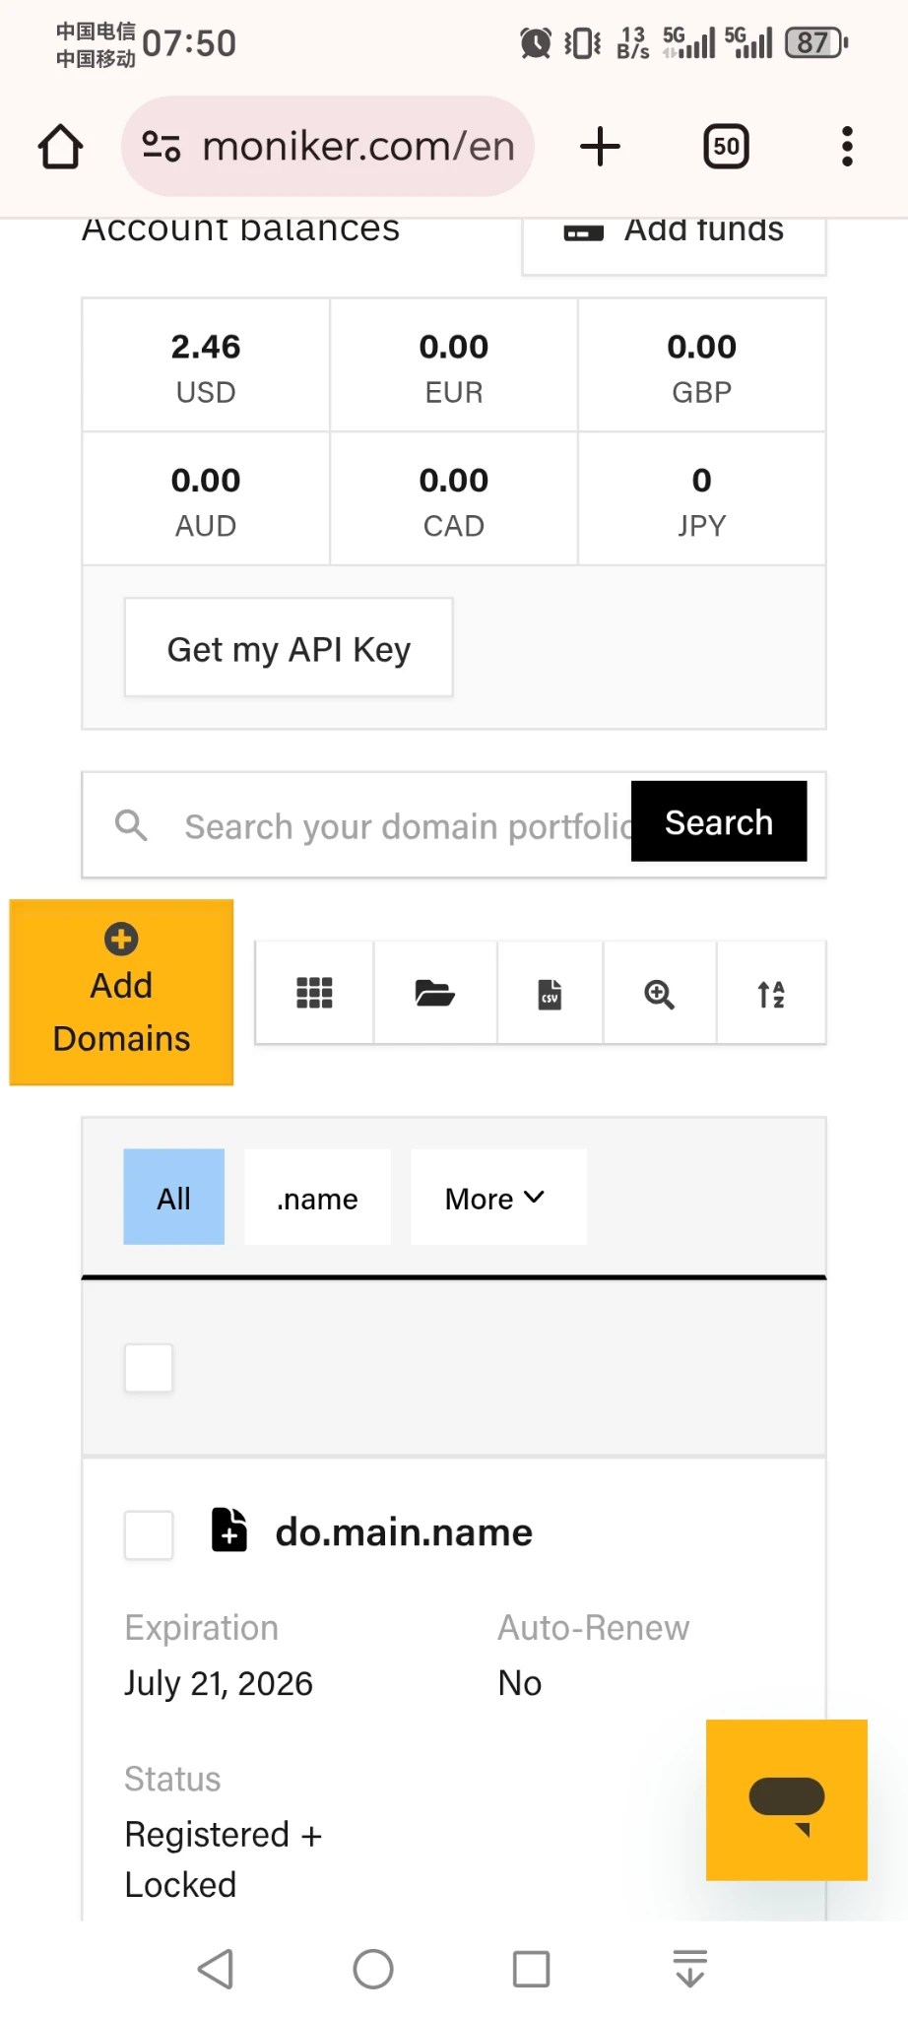
Task: Click the A-Z sort icon
Action: tap(770, 994)
